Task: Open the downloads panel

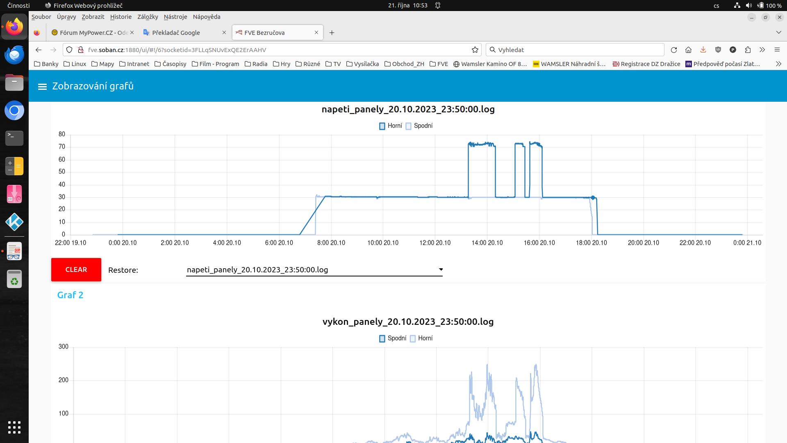Action: click(x=703, y=50)
